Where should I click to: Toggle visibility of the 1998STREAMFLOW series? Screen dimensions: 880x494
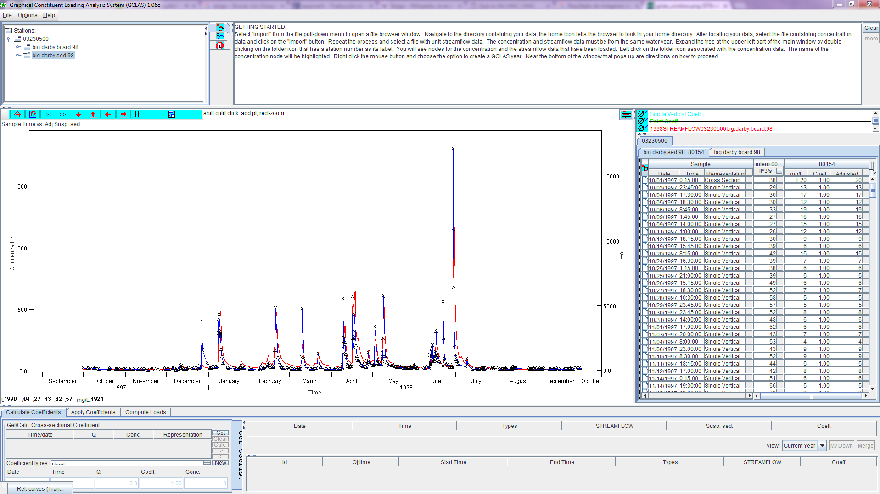(642, 128)
